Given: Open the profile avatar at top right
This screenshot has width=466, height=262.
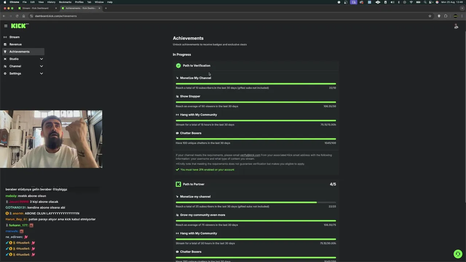Looking at the screenshot, I should [456, 26].
